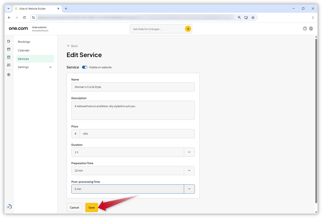Open Chrome three-dot menu
The image size is (322, 218).
313,17
